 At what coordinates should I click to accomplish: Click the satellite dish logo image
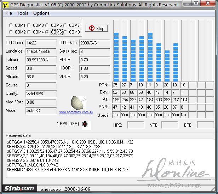pos(78,103)
